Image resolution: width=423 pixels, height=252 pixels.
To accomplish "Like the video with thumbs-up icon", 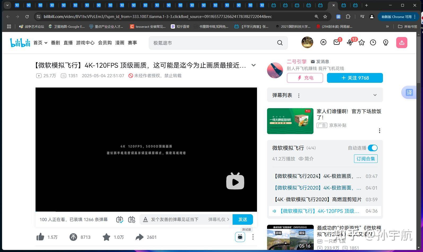I will 40,237.
